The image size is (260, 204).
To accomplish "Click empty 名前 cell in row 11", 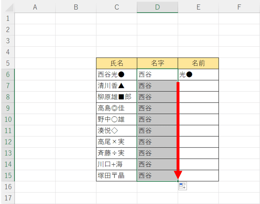I will coord(198,131).
